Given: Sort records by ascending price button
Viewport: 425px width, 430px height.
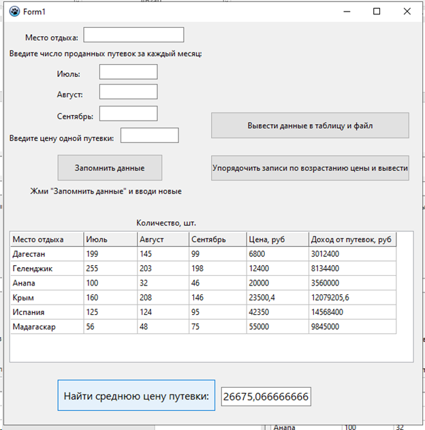Looking at the screenshot, I should coord(310,168).
